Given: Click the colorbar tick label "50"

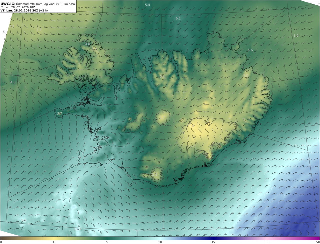Looking at the screenshot, I should click(x=318, y=242).
